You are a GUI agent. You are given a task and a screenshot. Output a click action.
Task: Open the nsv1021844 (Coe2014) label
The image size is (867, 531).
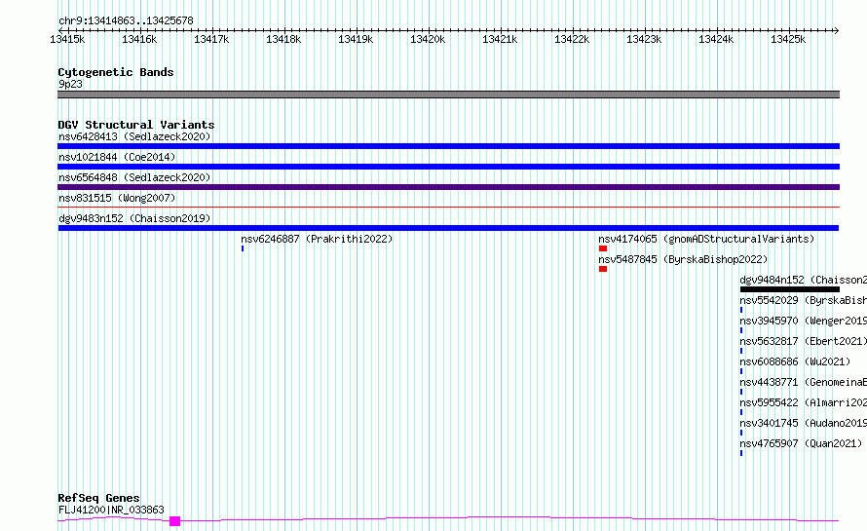[117, 157]
